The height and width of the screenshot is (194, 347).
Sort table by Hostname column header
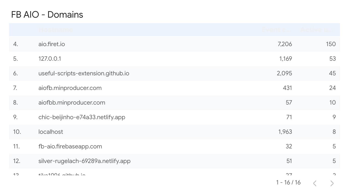[x=56, y=30]
